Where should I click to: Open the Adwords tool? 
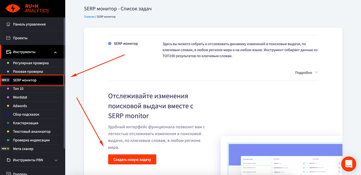click(20, 106)
